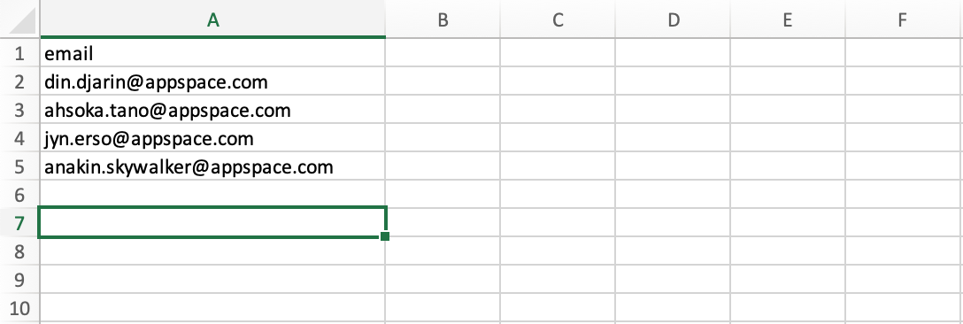The image size is (963, 324).
Task: Select row 6 header
Action: [x=19, y=194]
